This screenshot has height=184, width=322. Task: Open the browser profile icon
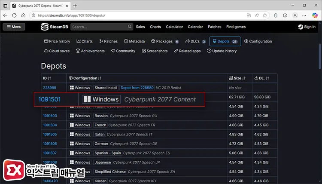[x=295, y=15]
